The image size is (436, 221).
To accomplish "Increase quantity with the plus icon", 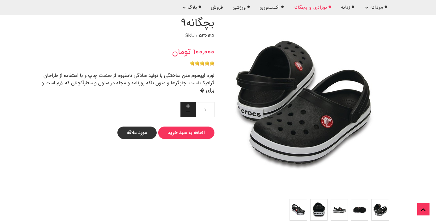I will coord(188,106).
